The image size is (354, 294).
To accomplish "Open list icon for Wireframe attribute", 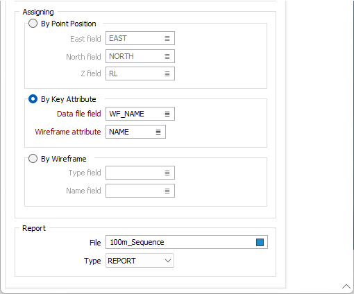I will point(158,132).
